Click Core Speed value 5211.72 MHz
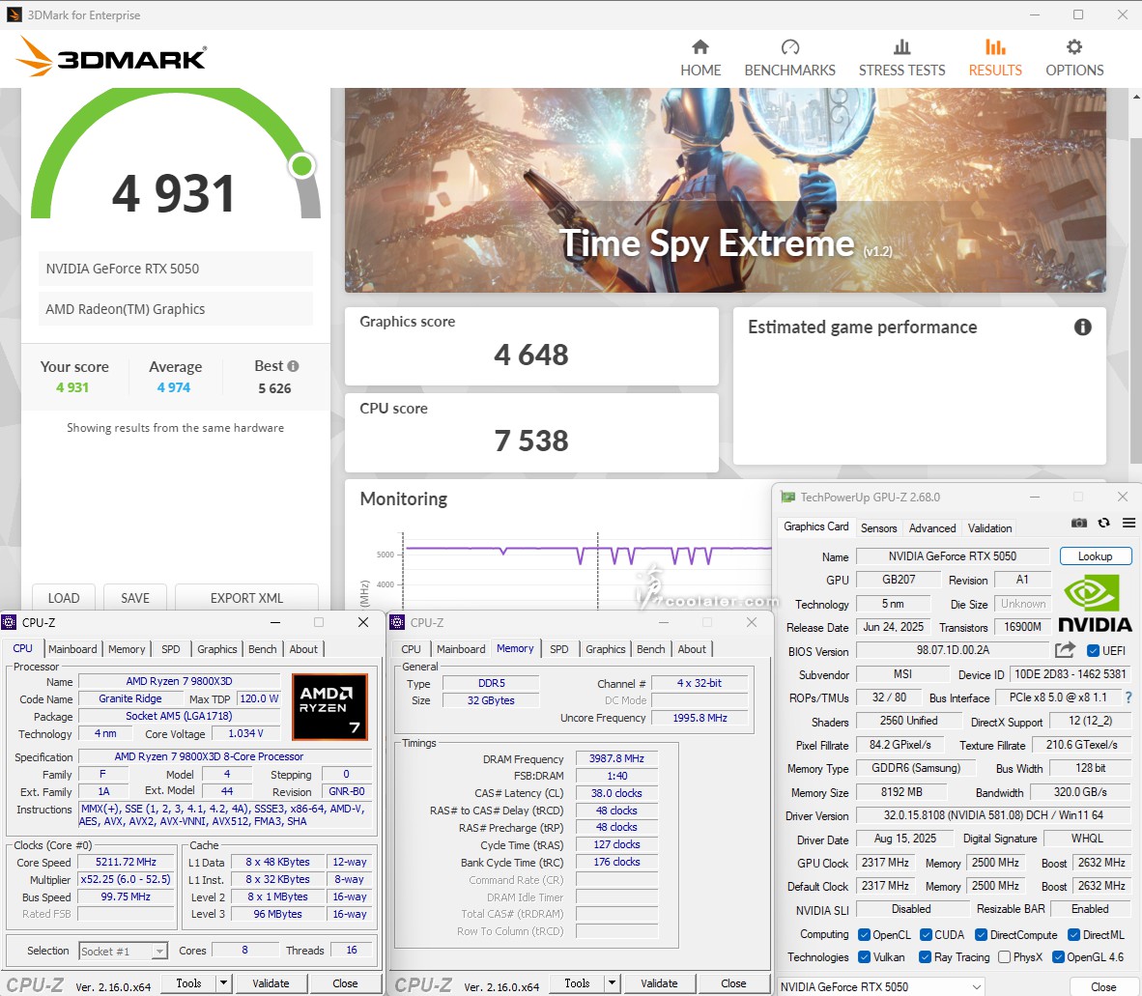This screenshot has height=996, width=1142. pos(126,862)
